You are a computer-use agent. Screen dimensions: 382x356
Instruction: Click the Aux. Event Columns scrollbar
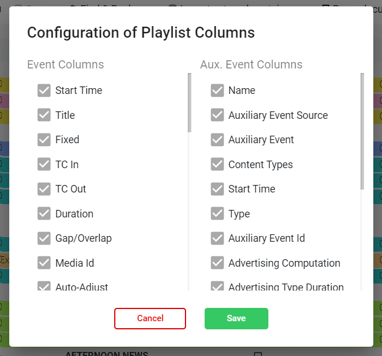362,132
